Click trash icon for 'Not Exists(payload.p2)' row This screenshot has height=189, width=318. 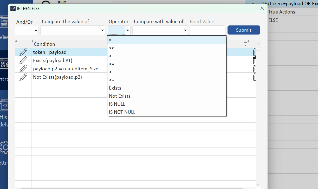(x=254, y=77)
